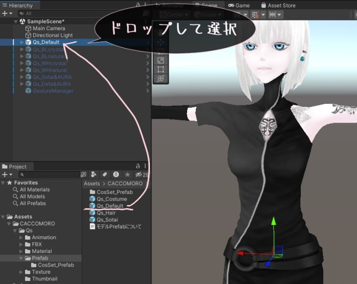Screen dimensions: 357x284
Task: Select the Scale tool in scene overlay
Action: point(161,60)
